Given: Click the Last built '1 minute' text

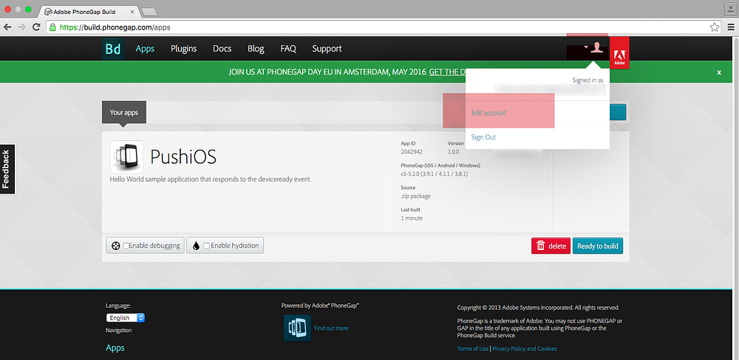Looking at the screenshot, I should click(412, 218).
